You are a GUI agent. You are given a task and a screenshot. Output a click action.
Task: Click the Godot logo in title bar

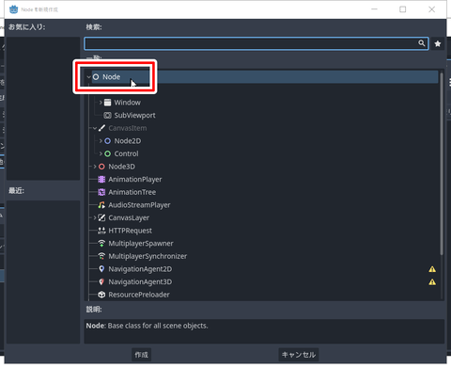[x=13, y=9]
